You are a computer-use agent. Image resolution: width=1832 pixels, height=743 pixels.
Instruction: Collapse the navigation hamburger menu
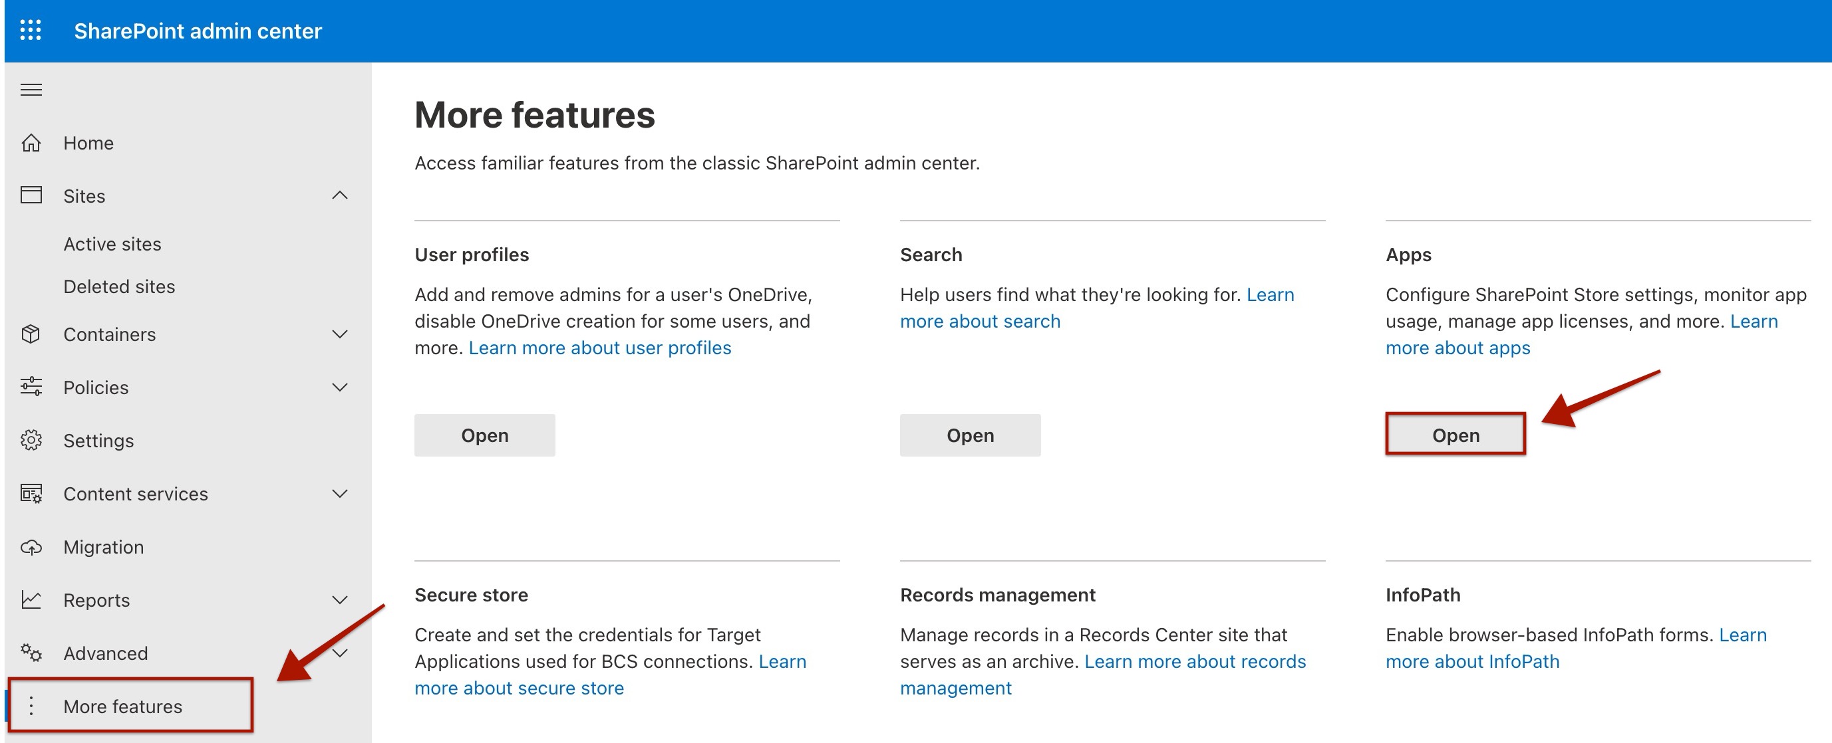31,90
